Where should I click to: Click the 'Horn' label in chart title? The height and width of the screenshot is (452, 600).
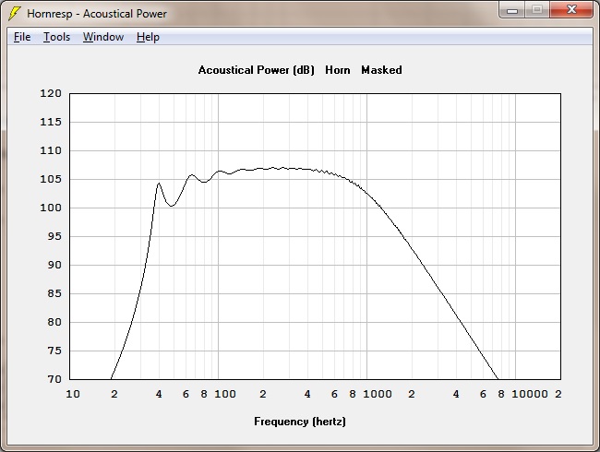click(338, 70)
